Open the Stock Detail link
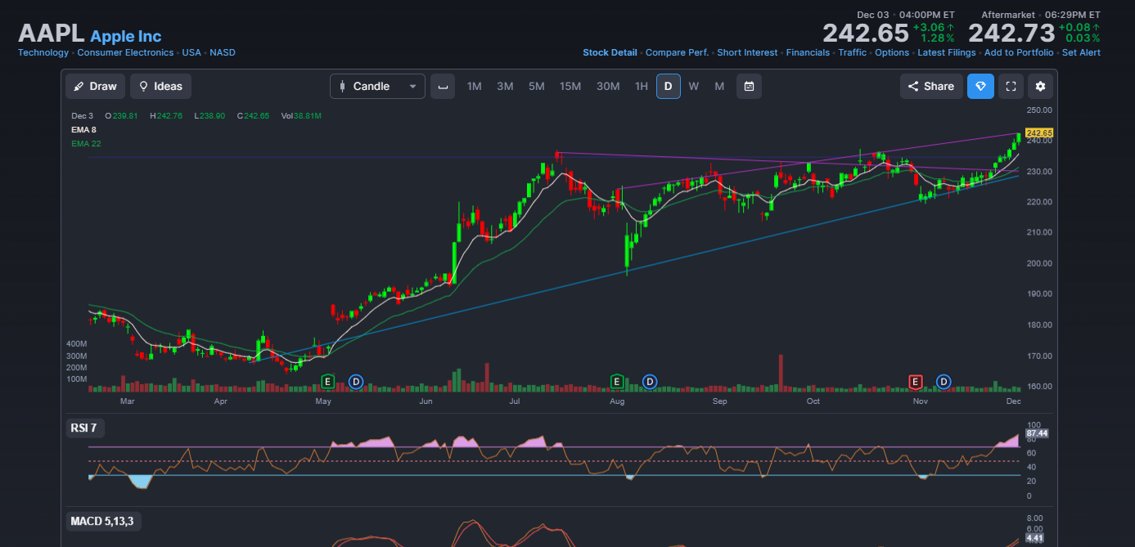Image resolution: width=1135 pixels, height=547 pixels. tap(610, 52)
